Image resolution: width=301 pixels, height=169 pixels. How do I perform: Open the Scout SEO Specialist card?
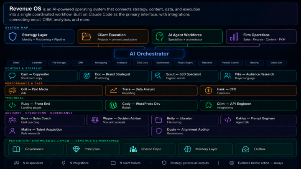click(x=185, y=76)
